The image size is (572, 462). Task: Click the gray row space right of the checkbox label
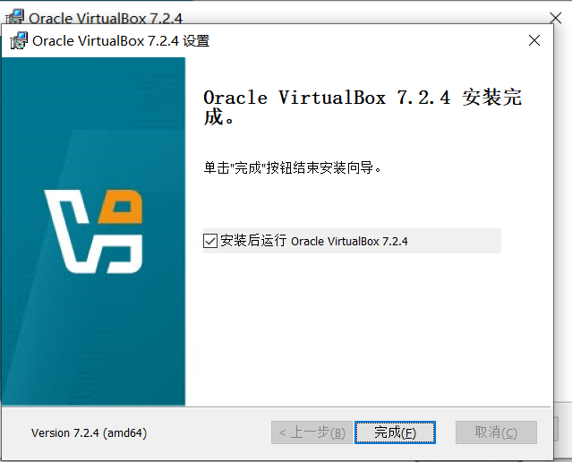point(457,241)
